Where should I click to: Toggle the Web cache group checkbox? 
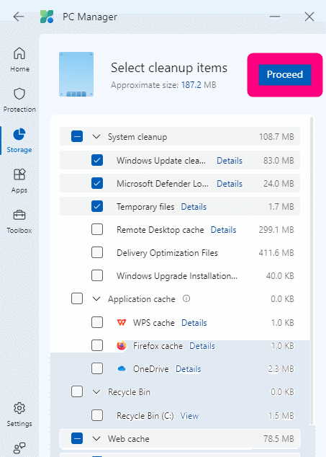point(77,438)
